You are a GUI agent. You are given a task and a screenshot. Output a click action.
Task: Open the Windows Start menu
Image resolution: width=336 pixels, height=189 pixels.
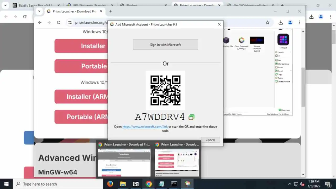point(6,184)
